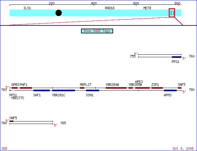Open the ZSP1 red gene bar
The height and width of the screenshot is (151, 197).
[157, 88]
